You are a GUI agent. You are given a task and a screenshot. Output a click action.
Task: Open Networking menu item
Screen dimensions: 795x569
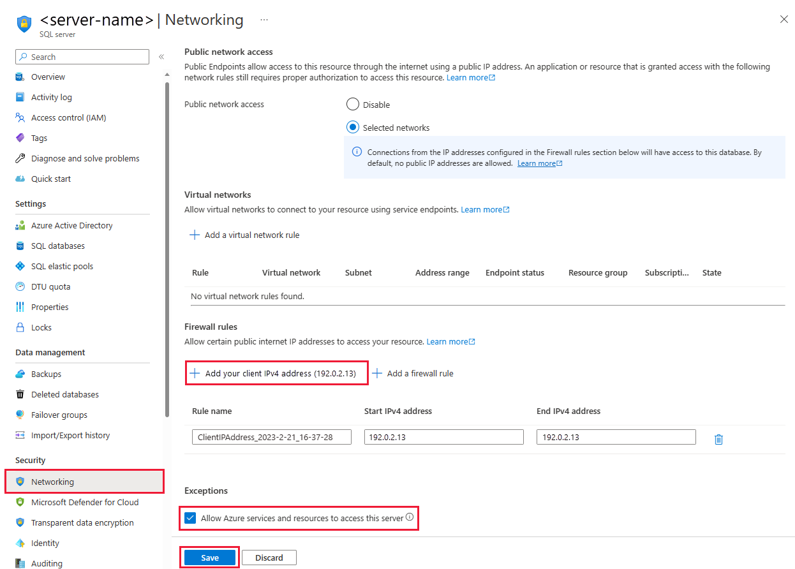pos(84,482)
